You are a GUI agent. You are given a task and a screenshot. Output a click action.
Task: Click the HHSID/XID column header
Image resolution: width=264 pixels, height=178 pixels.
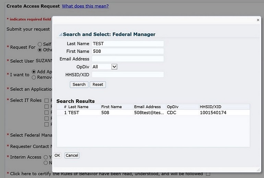211,107
